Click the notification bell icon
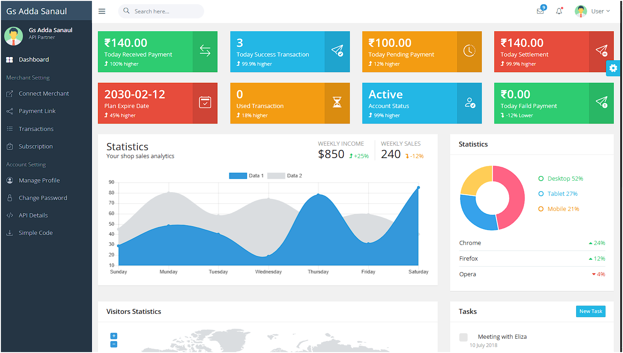This screenshot has height=353, width=623. 559,11
